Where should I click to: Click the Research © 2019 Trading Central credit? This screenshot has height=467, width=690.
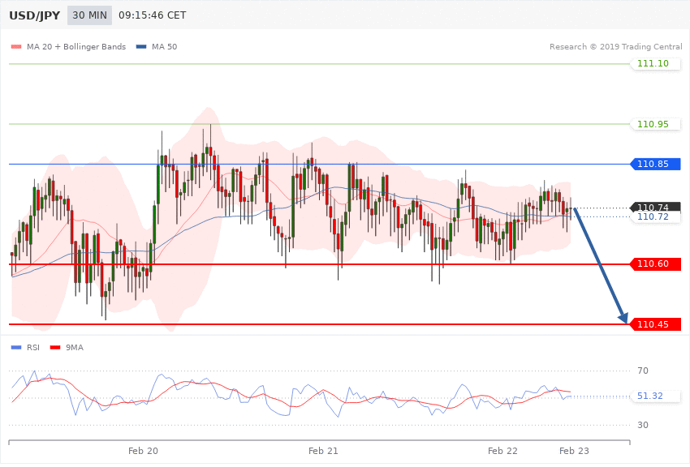(615, 46)
